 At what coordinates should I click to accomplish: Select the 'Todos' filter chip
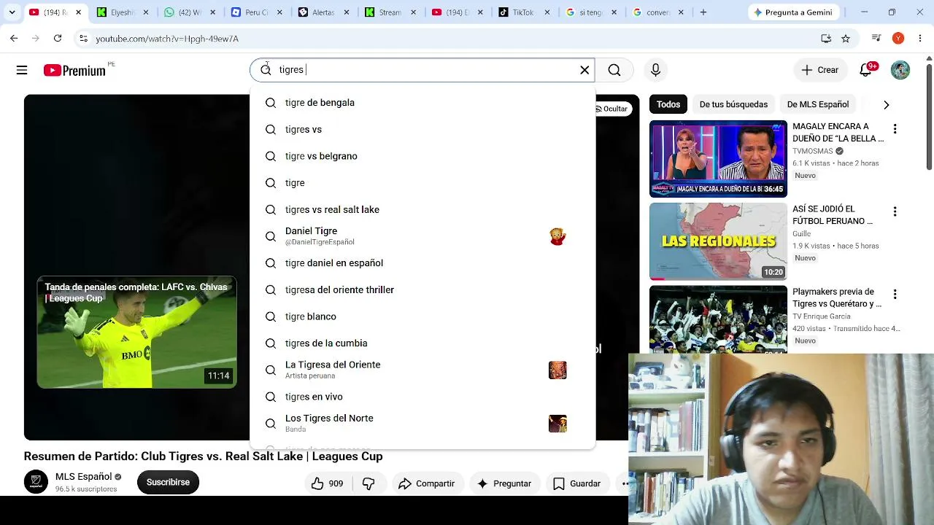click(x=668, y=104)
